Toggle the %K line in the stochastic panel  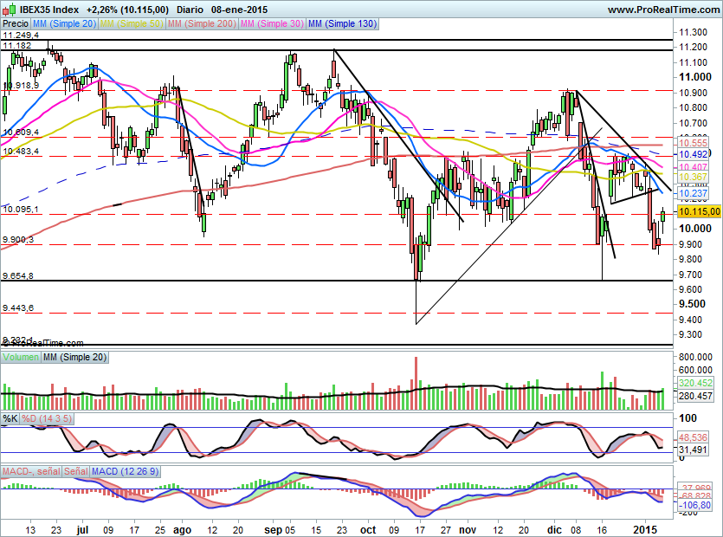coord(10,418)
